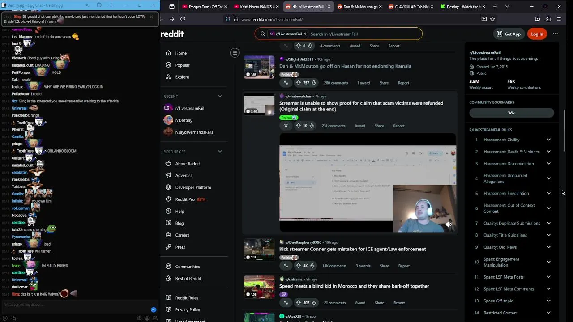Downvote the 'Streamer is unable to show proof' post
The image size is (573, 322).
click(x=312, y=126)
